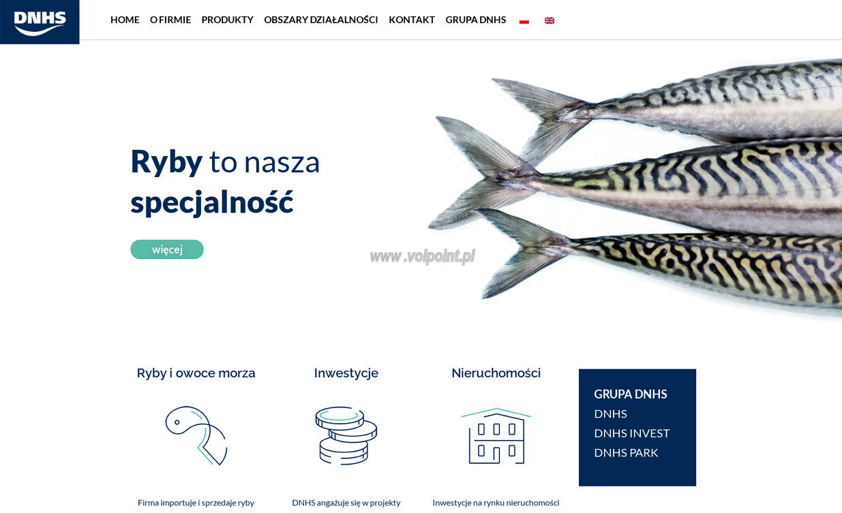Click the DNHS logo in header

click(x=40, y=22)
